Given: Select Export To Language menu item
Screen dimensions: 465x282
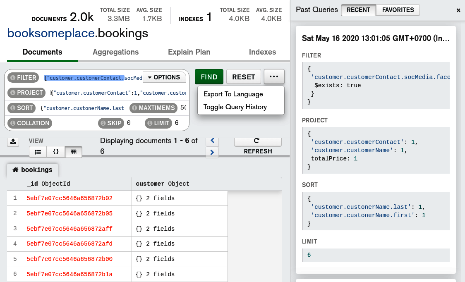Looking at the screenshot, I should (x=233, y=94).
